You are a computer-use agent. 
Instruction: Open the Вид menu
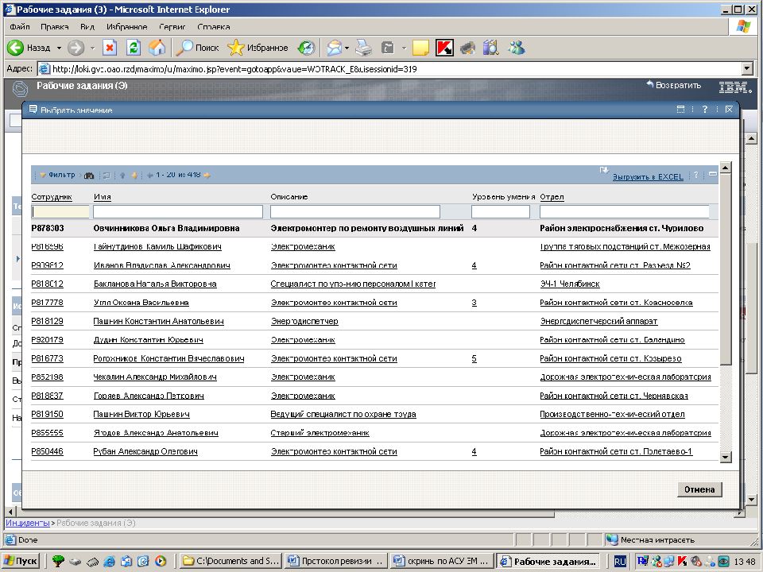pos(87,27)
